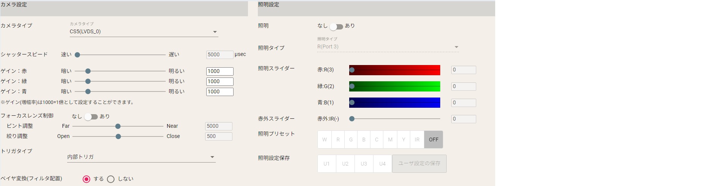The width and height of the screenshot is (728, 186).
Task: Choose the U1 saved lighting setting
Action: pos(326,164)
